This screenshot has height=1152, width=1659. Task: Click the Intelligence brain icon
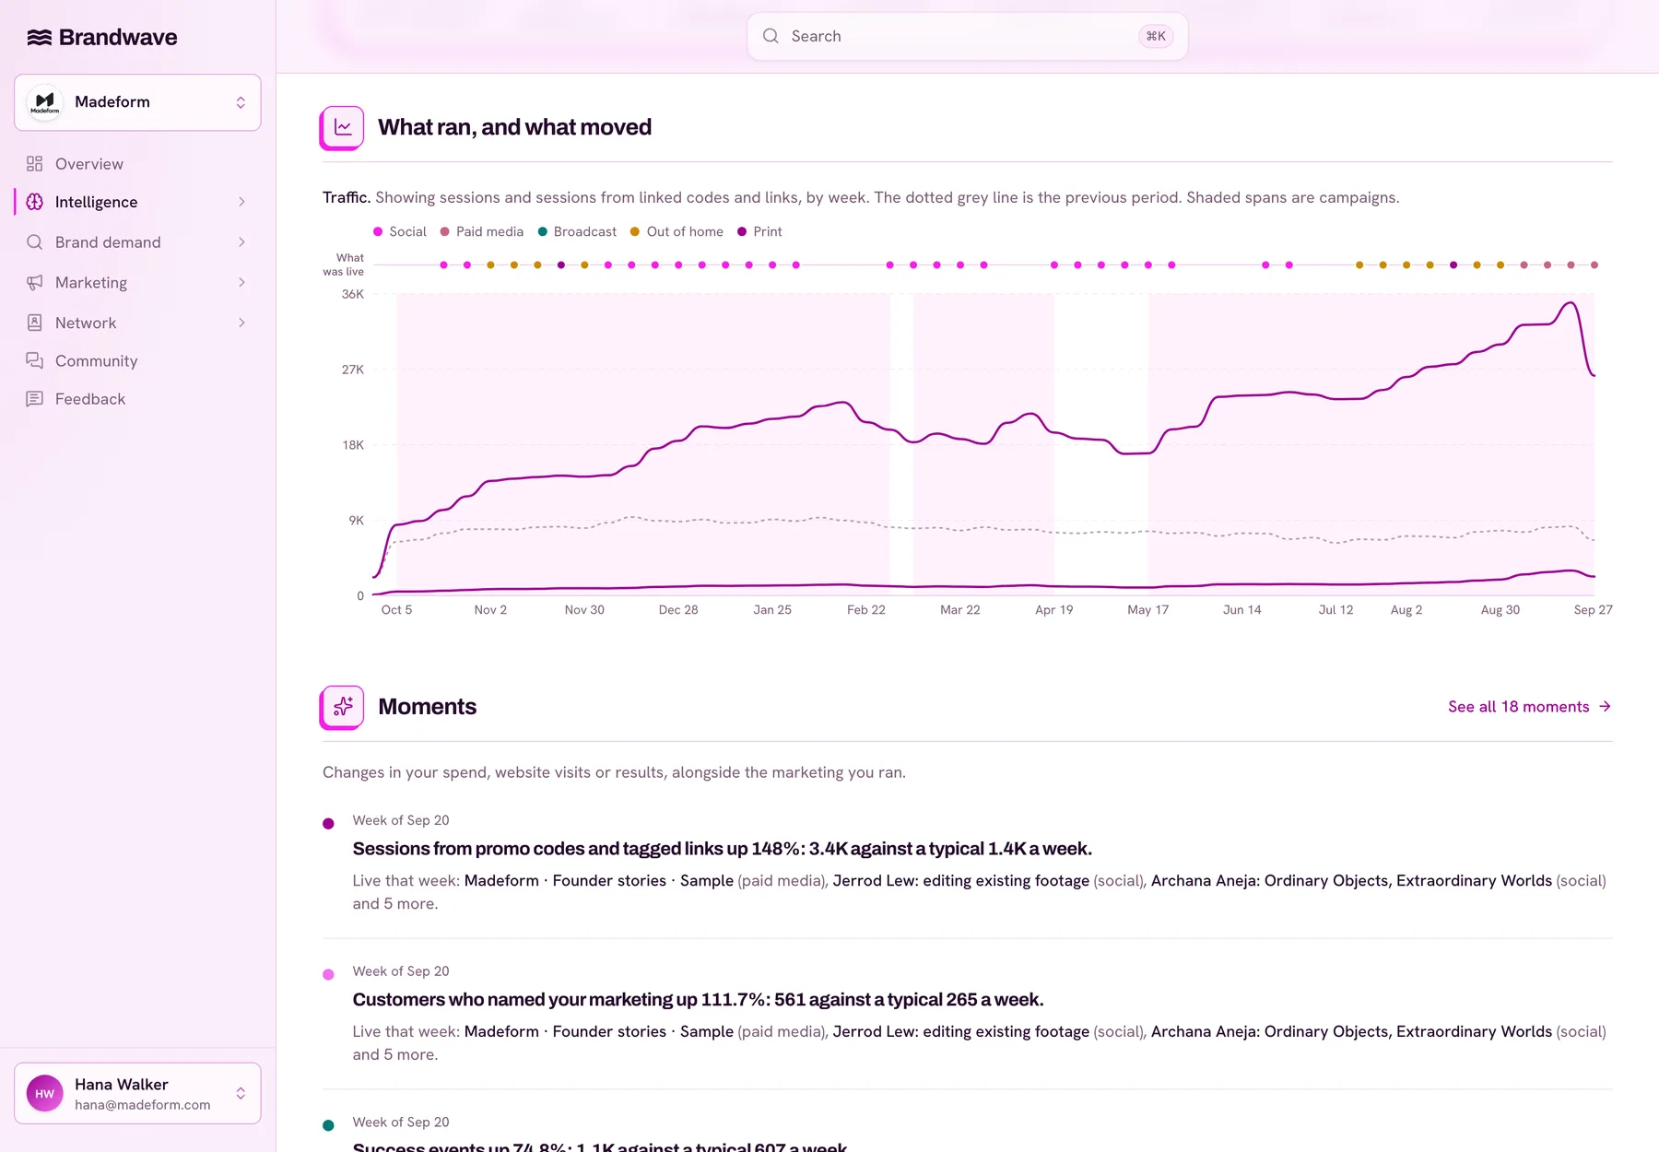tap(35, 202)
